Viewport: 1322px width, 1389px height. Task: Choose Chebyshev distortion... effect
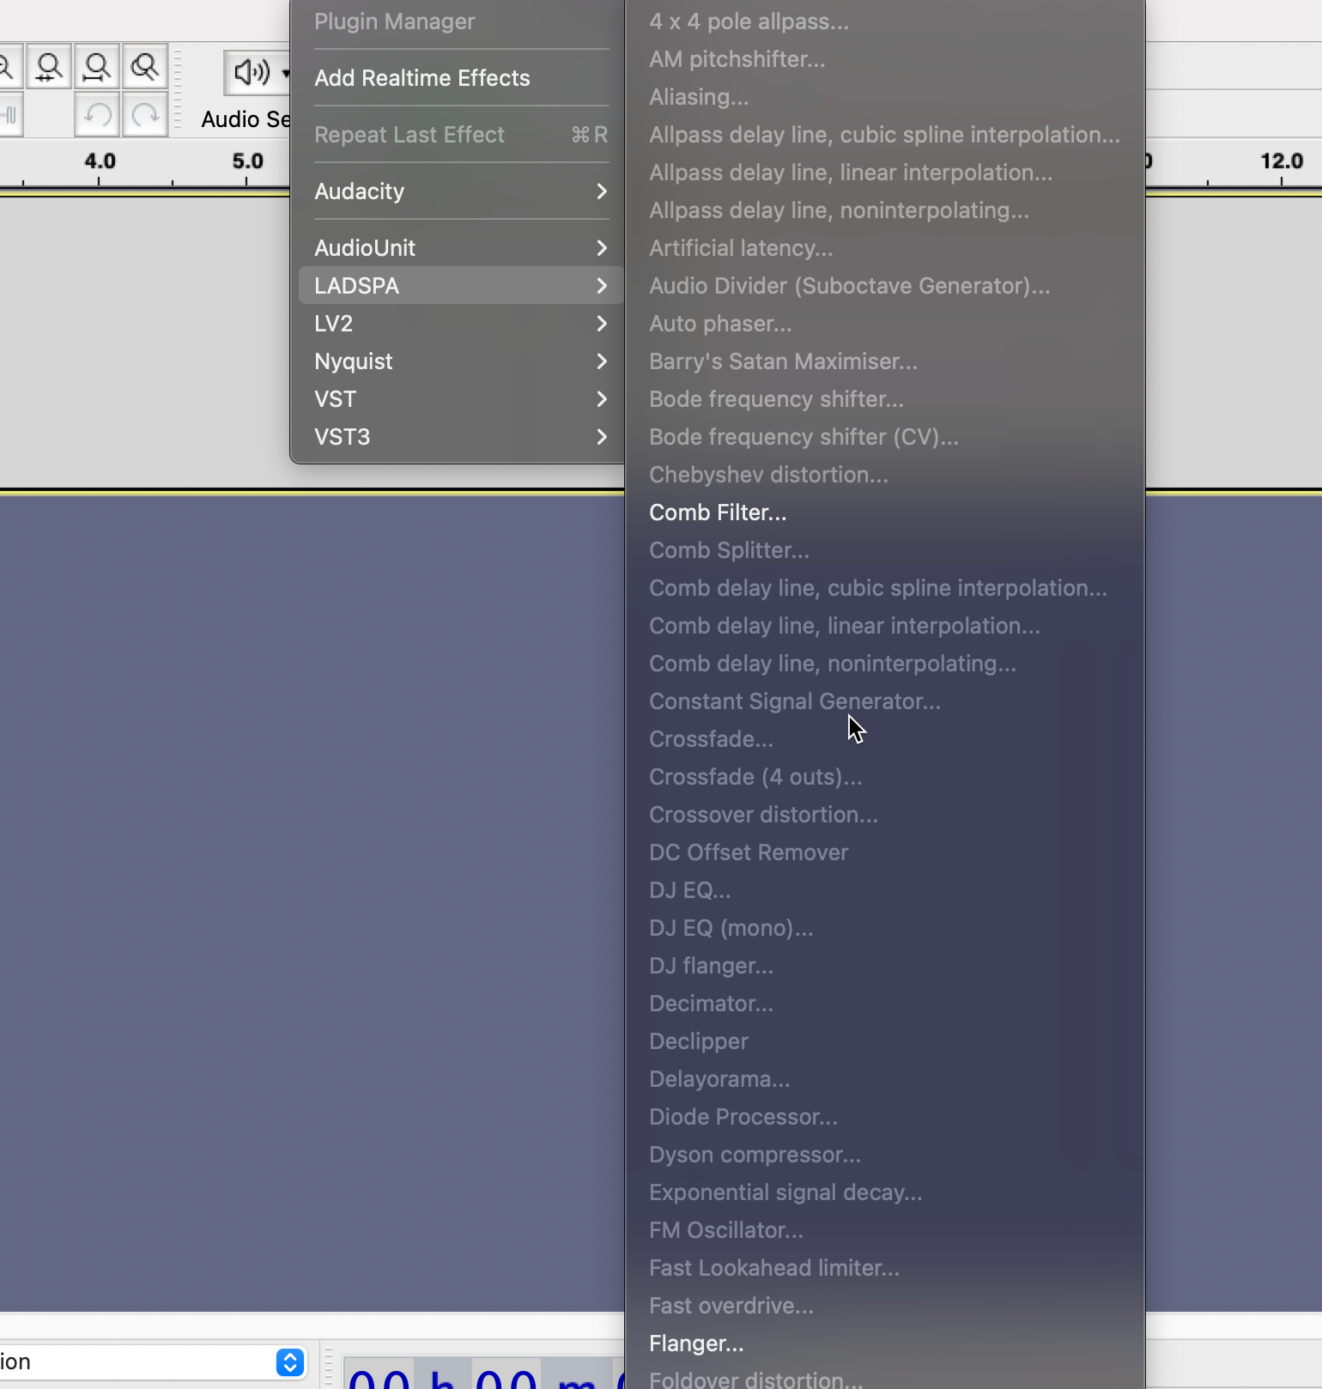pyautogui.click(x=885, y=475)
